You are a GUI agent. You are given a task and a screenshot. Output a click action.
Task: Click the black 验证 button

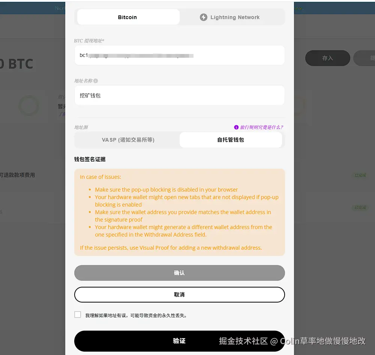click(179, 341)
